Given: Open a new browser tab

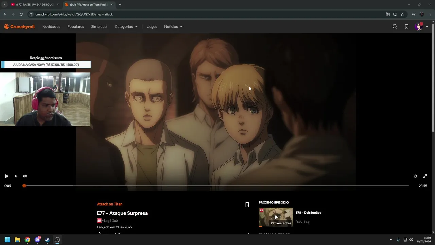Looking at the screenshot, I should 120,5.
